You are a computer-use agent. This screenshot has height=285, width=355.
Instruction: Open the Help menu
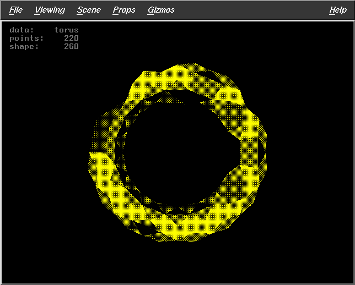338,10
